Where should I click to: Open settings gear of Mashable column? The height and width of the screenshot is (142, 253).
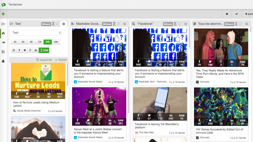(x=125, y=24)
